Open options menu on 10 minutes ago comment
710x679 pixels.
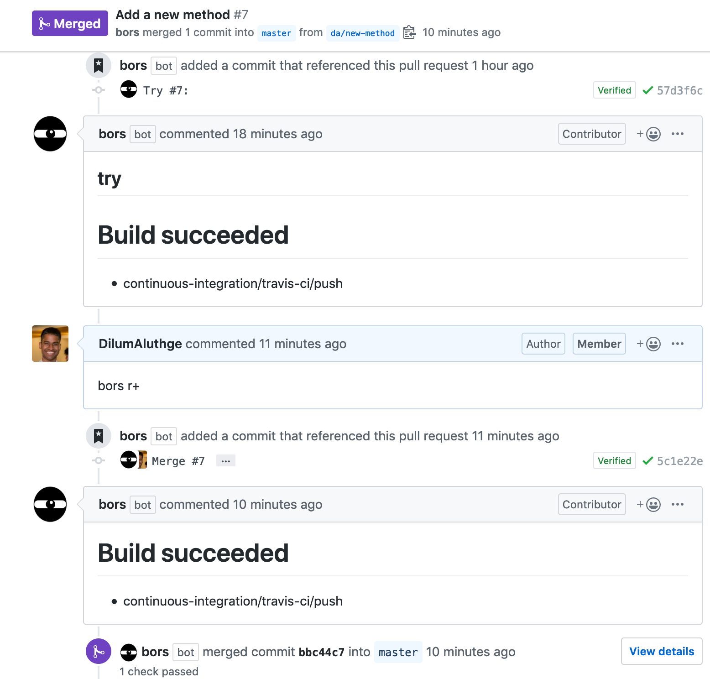point(677,504)
